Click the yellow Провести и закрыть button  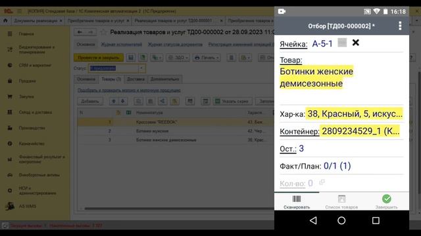99,58
